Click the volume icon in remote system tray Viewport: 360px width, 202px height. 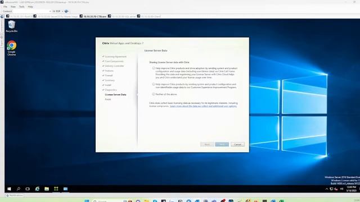point(336,189)
